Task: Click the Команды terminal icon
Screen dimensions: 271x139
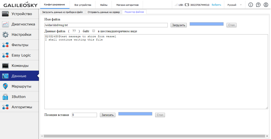Action: tap(5, 66)
